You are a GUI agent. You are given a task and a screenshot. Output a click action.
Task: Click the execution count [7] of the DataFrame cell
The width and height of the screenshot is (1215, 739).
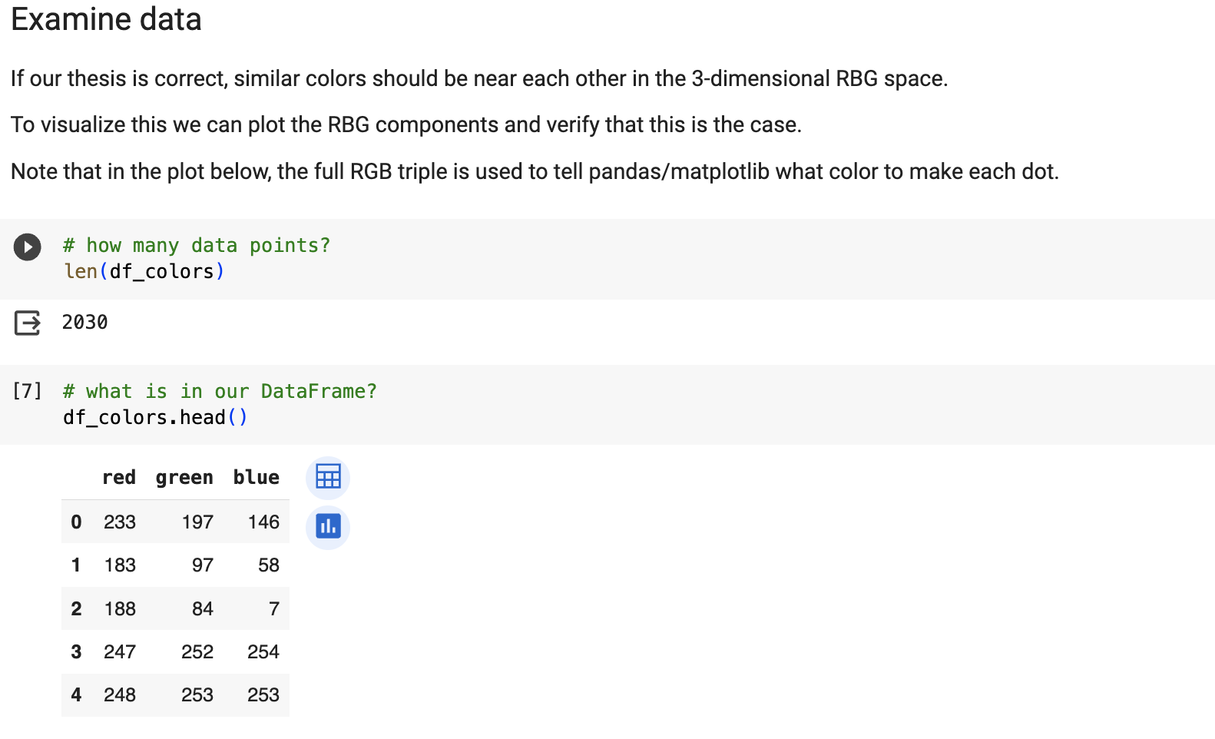tap(28, 391)
